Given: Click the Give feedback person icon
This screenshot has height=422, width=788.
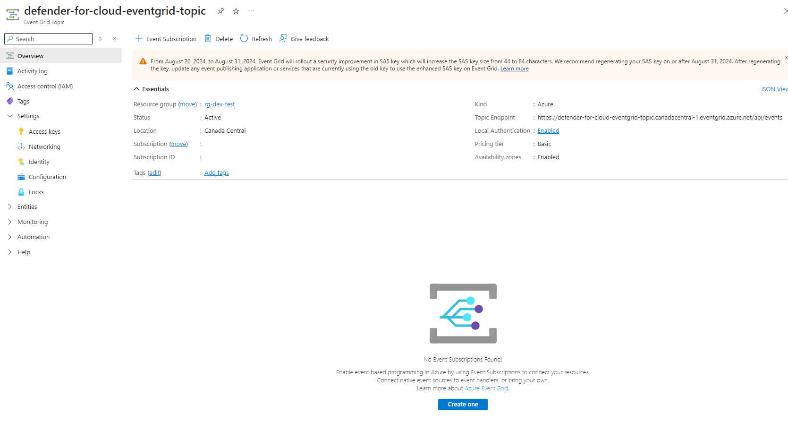Looking at the screenshot, I should pyautogui.click(x=283, y=38).
